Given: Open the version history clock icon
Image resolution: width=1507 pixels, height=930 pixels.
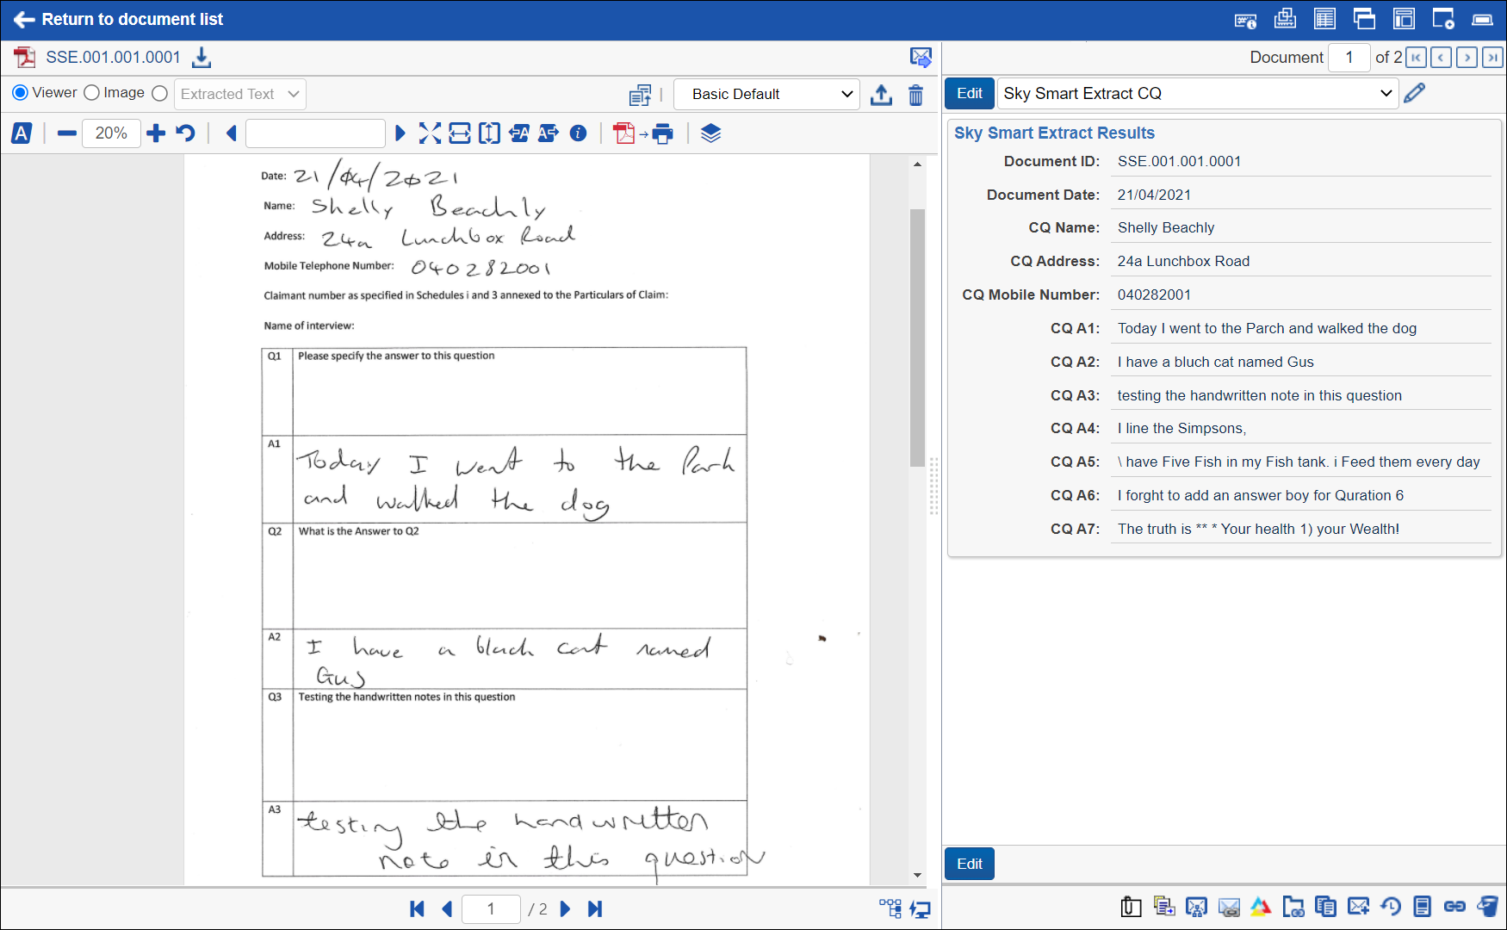Looking at the screenshot, I should click(x=1390, y=906).
